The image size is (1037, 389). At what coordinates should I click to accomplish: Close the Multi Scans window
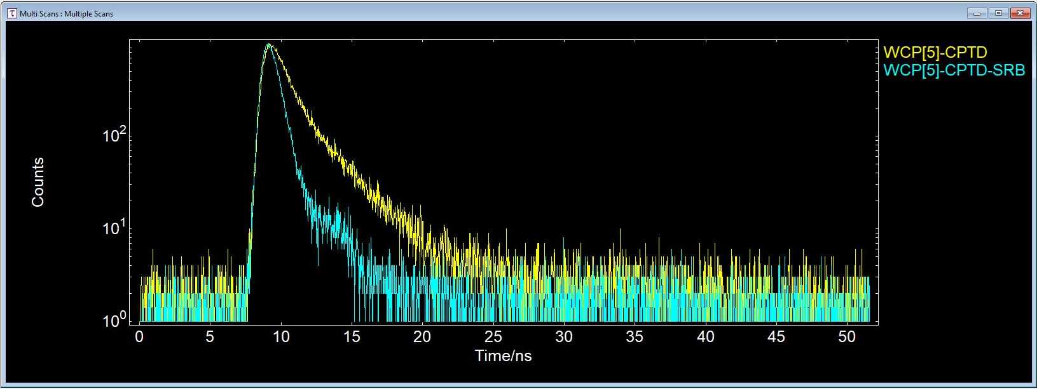point(1020,13)
